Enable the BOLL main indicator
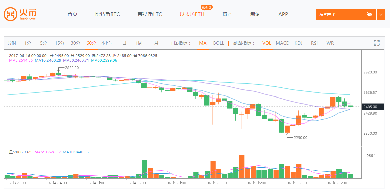The height and width of the screenshot is (194, 390). point(219,43)
